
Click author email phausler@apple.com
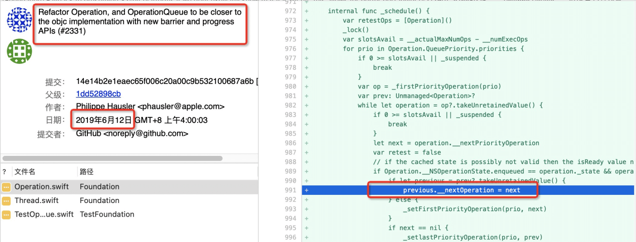tap(181, 107)
